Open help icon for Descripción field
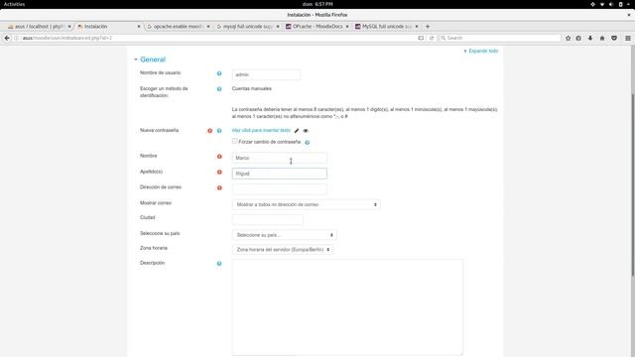The image size is (635, 357). [x=219, y=264]
